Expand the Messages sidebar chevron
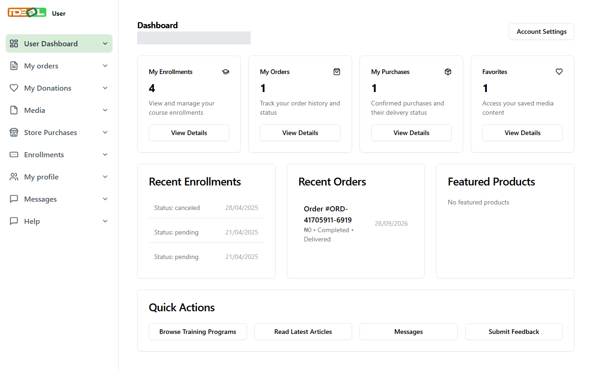This screenshot has width=593, height=370. [105, 199]
